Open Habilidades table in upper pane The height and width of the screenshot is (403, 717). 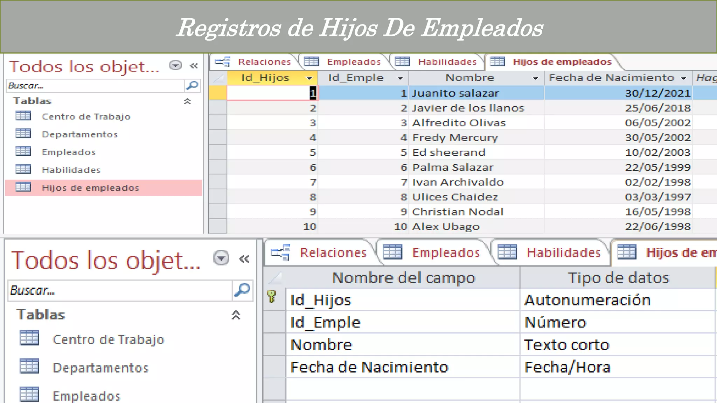tap(71, 170)
